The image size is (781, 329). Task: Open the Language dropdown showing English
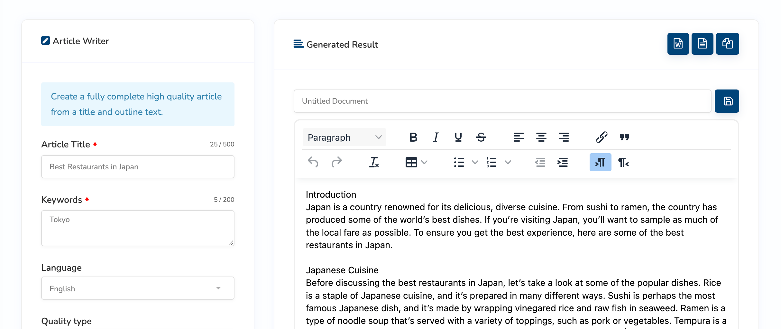(138, 288)
